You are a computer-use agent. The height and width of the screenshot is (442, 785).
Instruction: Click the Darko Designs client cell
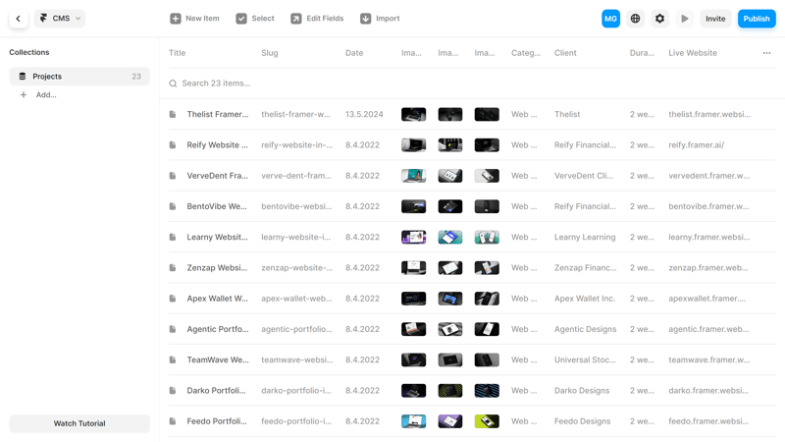582,390
